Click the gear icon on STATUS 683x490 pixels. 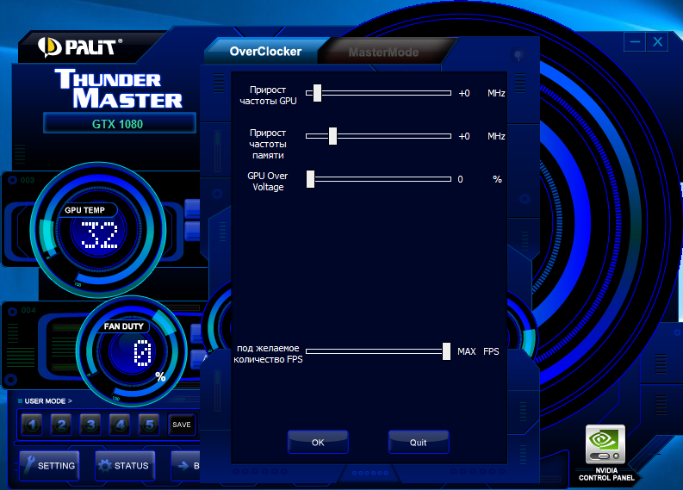[x=104, y=465]
